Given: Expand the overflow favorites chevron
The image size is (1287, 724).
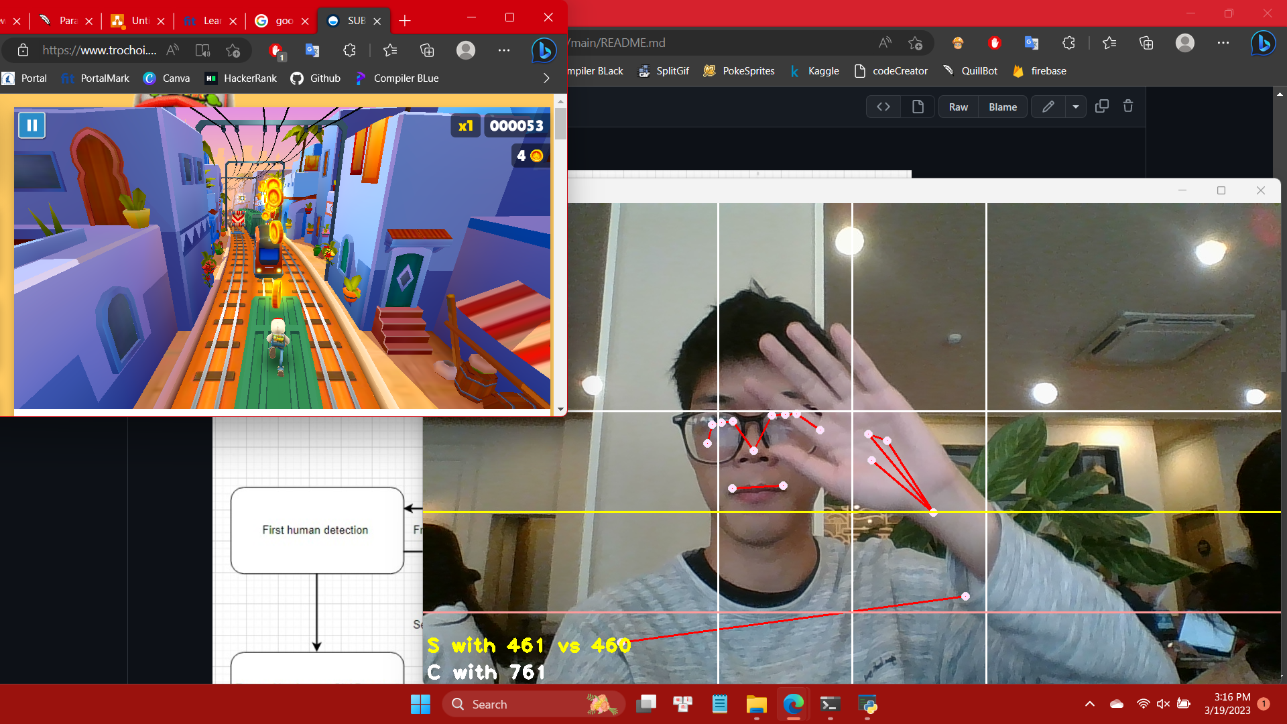Looking at the screenshot, I should [546, 78].
